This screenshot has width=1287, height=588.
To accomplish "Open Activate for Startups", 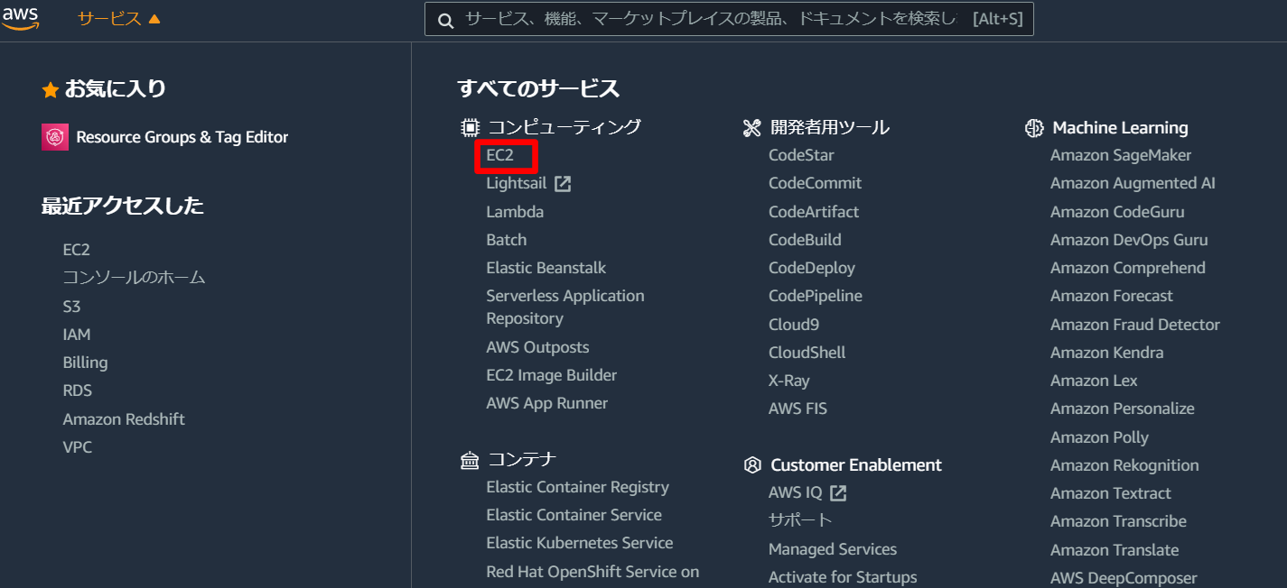I will pyautogui.click(x=843, y=577).
